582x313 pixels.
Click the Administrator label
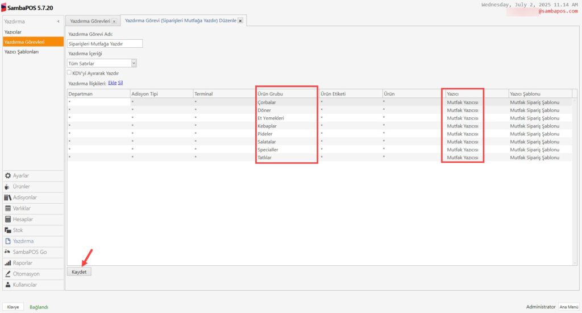[x=541, y=307]
